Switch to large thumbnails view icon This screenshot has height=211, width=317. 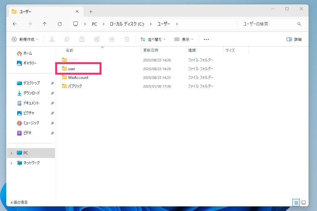pyautogui.click(x=304, y=203)
